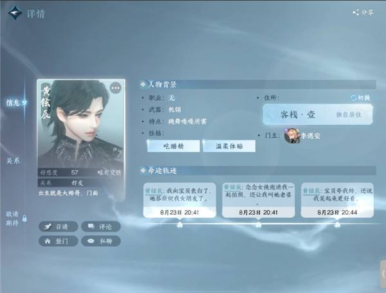The image size is (386, 293).
Task: Click the 召请 summon button
Action: [x=59, y=227]
